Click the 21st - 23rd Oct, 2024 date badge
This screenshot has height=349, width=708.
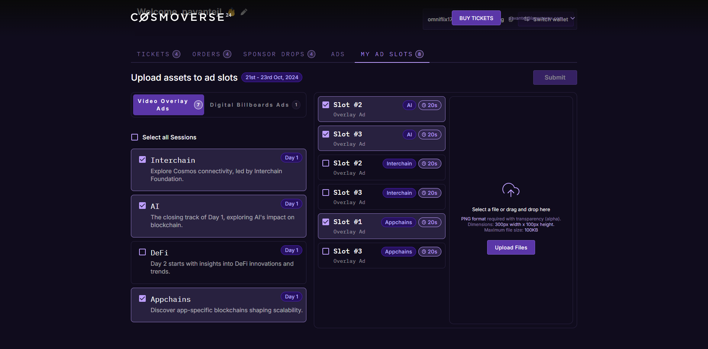[x=272, y=77]
